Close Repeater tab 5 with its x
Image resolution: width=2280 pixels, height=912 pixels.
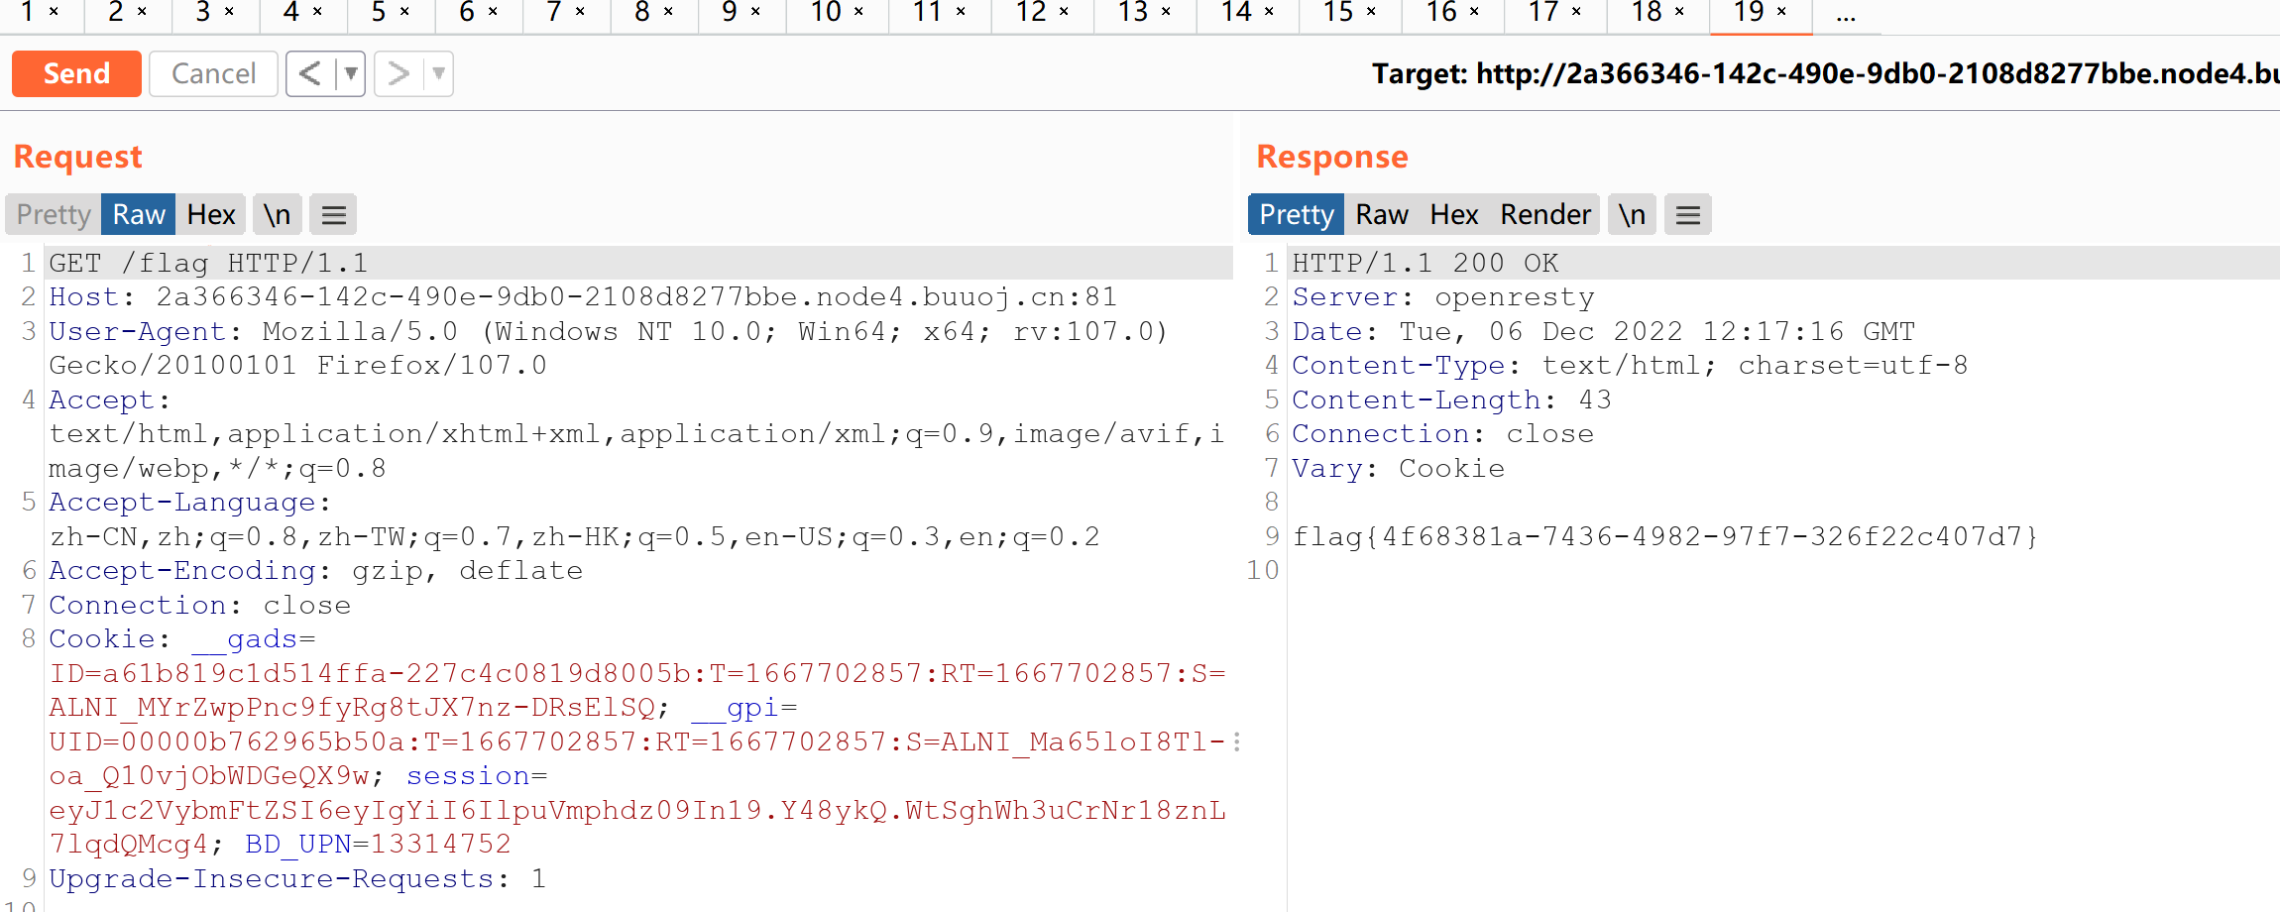[x=404, y=12]
